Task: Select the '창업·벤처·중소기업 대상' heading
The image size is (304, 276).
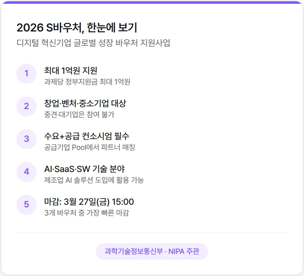Action: [85, 103]
